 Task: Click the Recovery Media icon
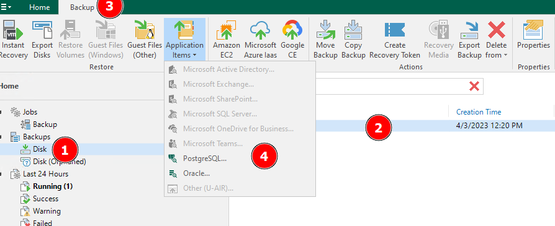[438, 40]
